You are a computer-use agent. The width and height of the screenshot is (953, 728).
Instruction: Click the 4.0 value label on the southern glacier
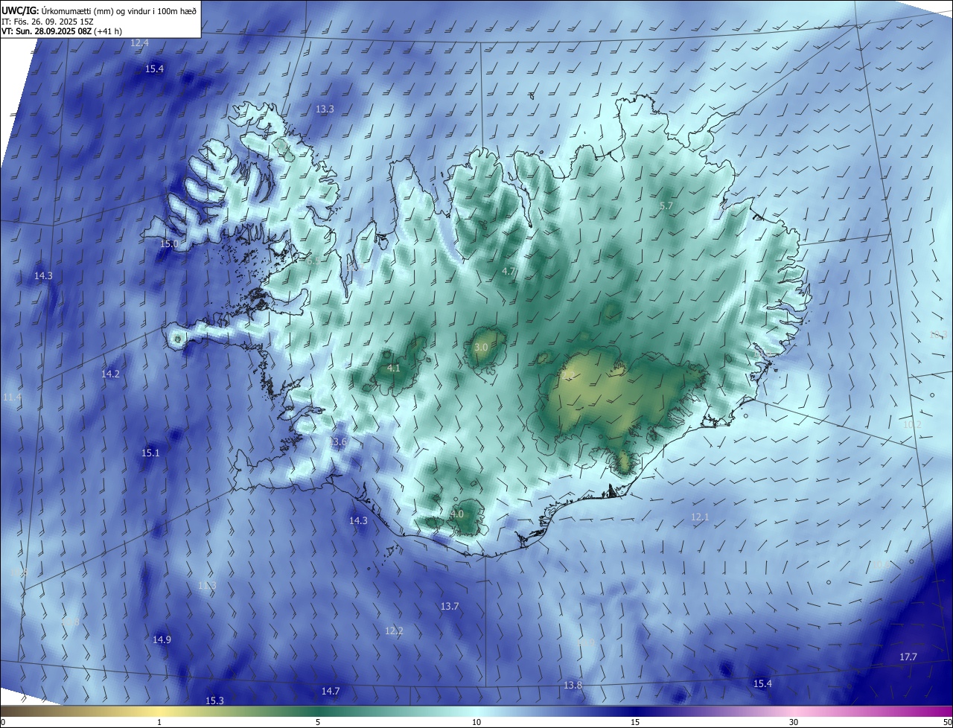coord(457,514)
